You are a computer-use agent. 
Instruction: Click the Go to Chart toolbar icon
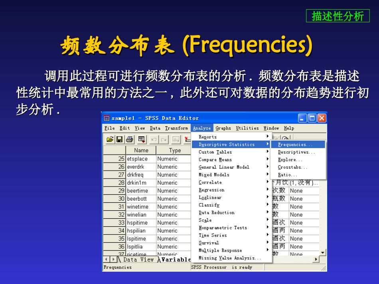click(176, 139)
